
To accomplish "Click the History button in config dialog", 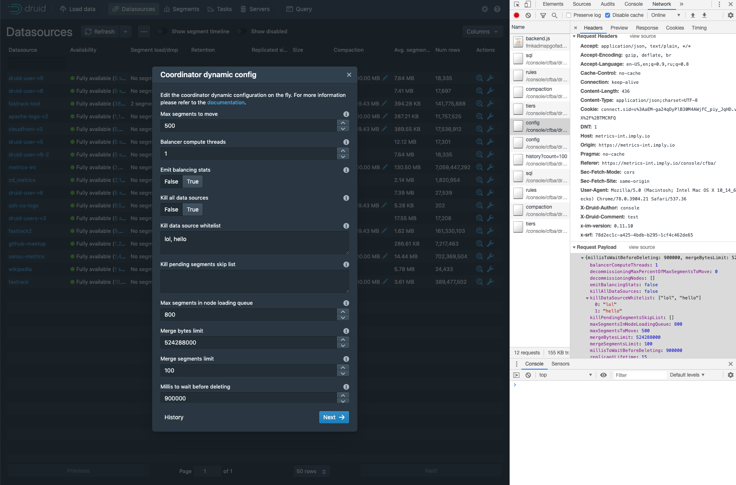I will 174,417.
